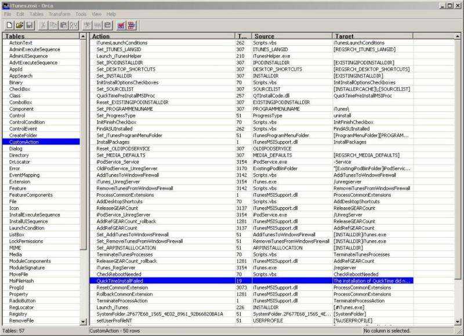Viewport: 464px width, 336px height.
Task: Select the QuickTimeInstallFailed action row
Action: [x=251, y=281]
